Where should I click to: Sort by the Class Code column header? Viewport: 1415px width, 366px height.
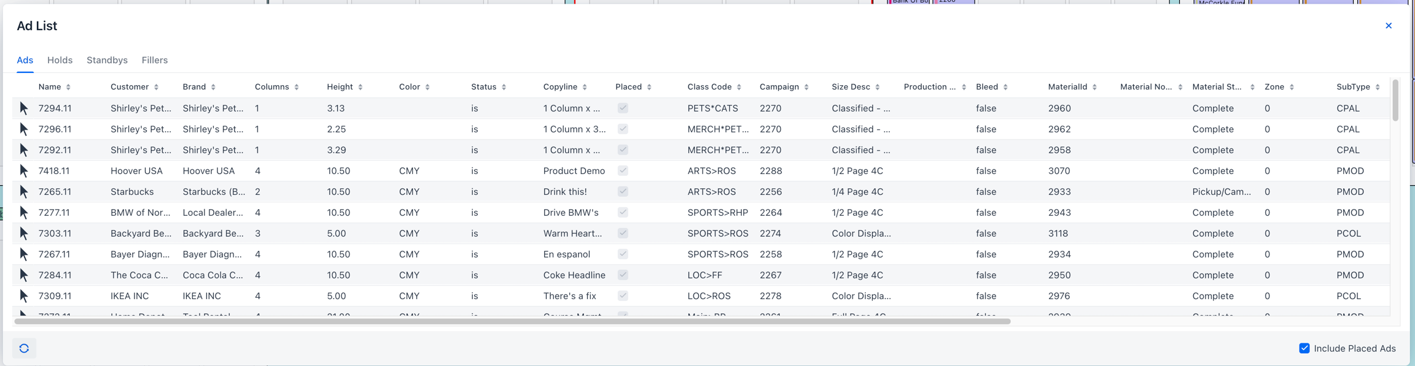709,87
